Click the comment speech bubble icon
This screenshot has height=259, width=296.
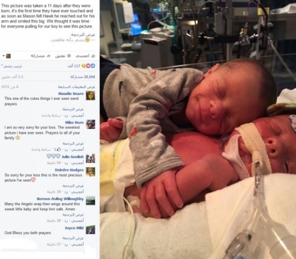[x=69, y=56]
